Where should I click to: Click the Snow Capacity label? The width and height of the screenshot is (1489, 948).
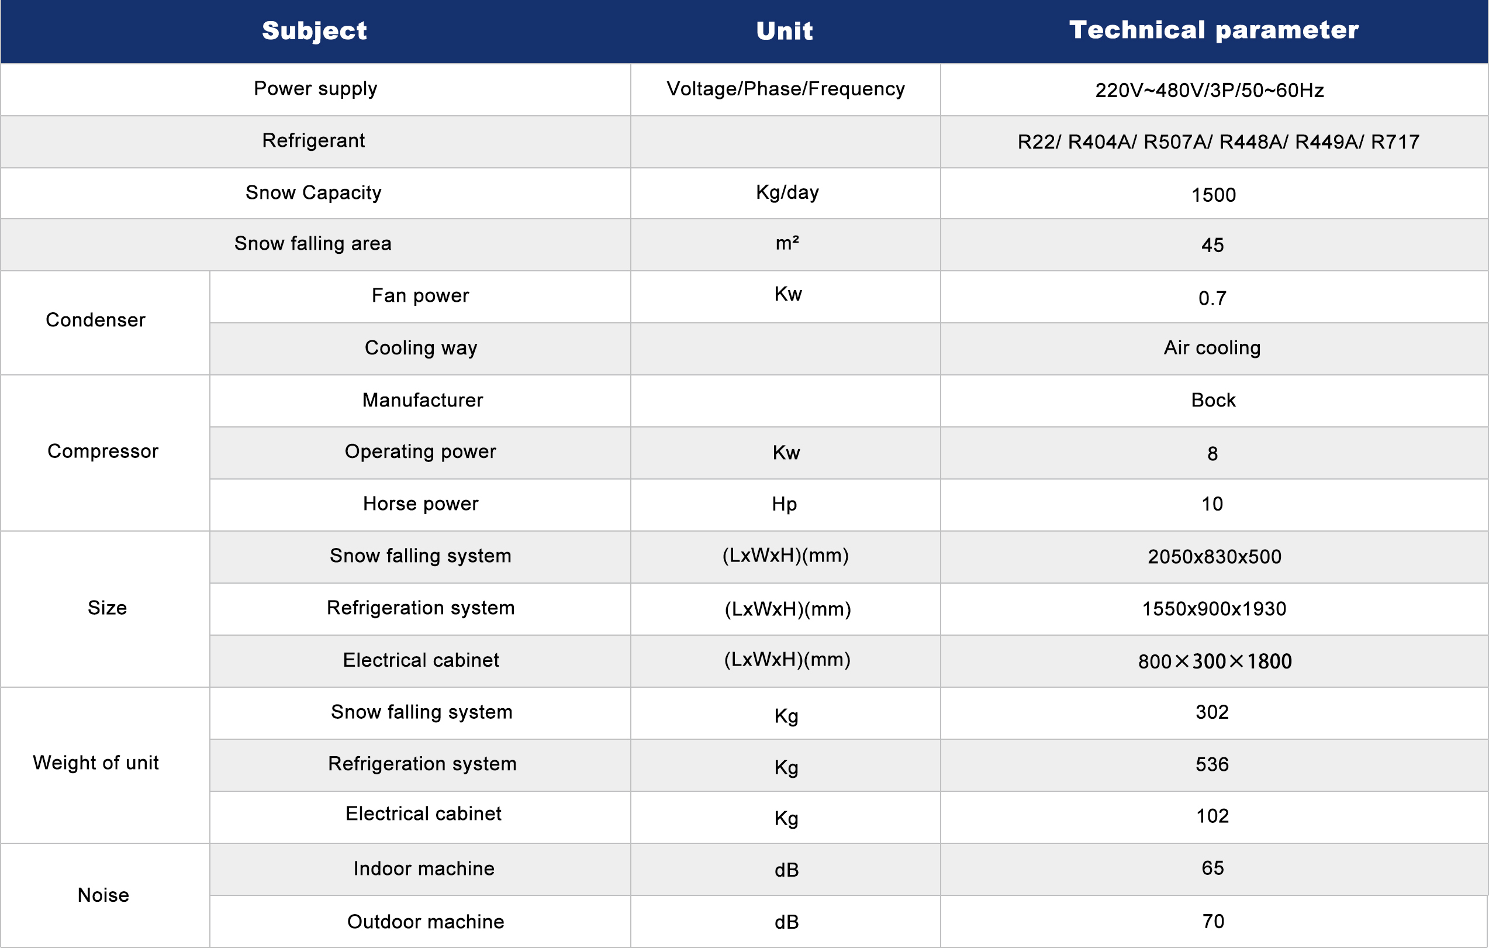click(x=313, y=193)
